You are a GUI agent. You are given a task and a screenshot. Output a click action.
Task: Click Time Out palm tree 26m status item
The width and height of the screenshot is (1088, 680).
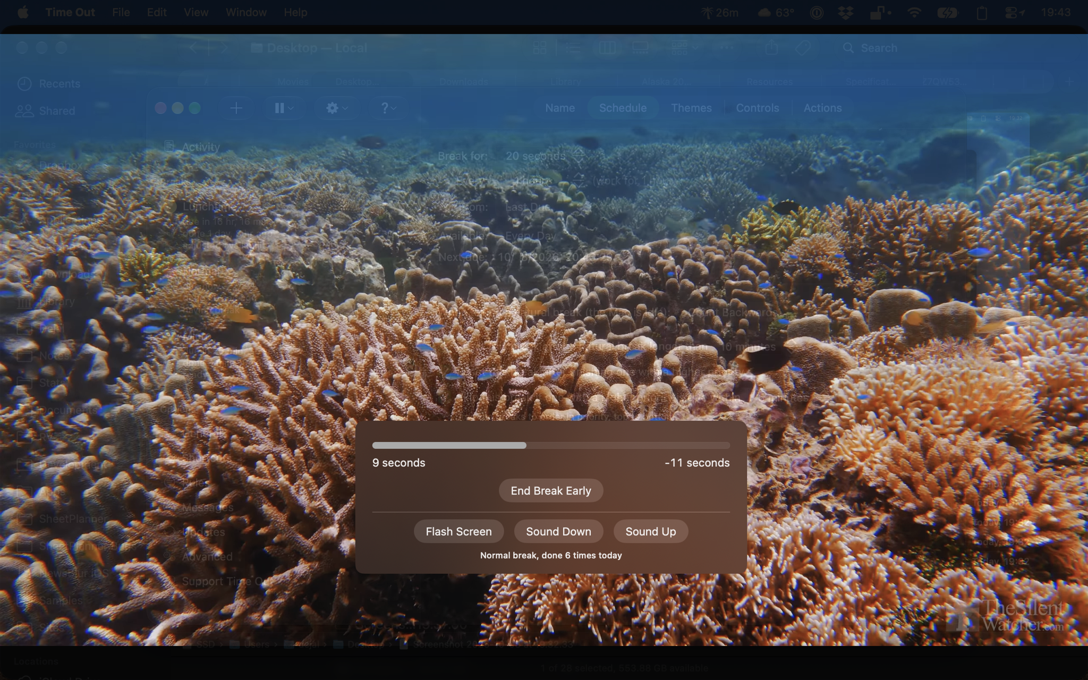tap(719, 12)
